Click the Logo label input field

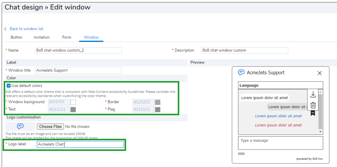tap(80, 144)
